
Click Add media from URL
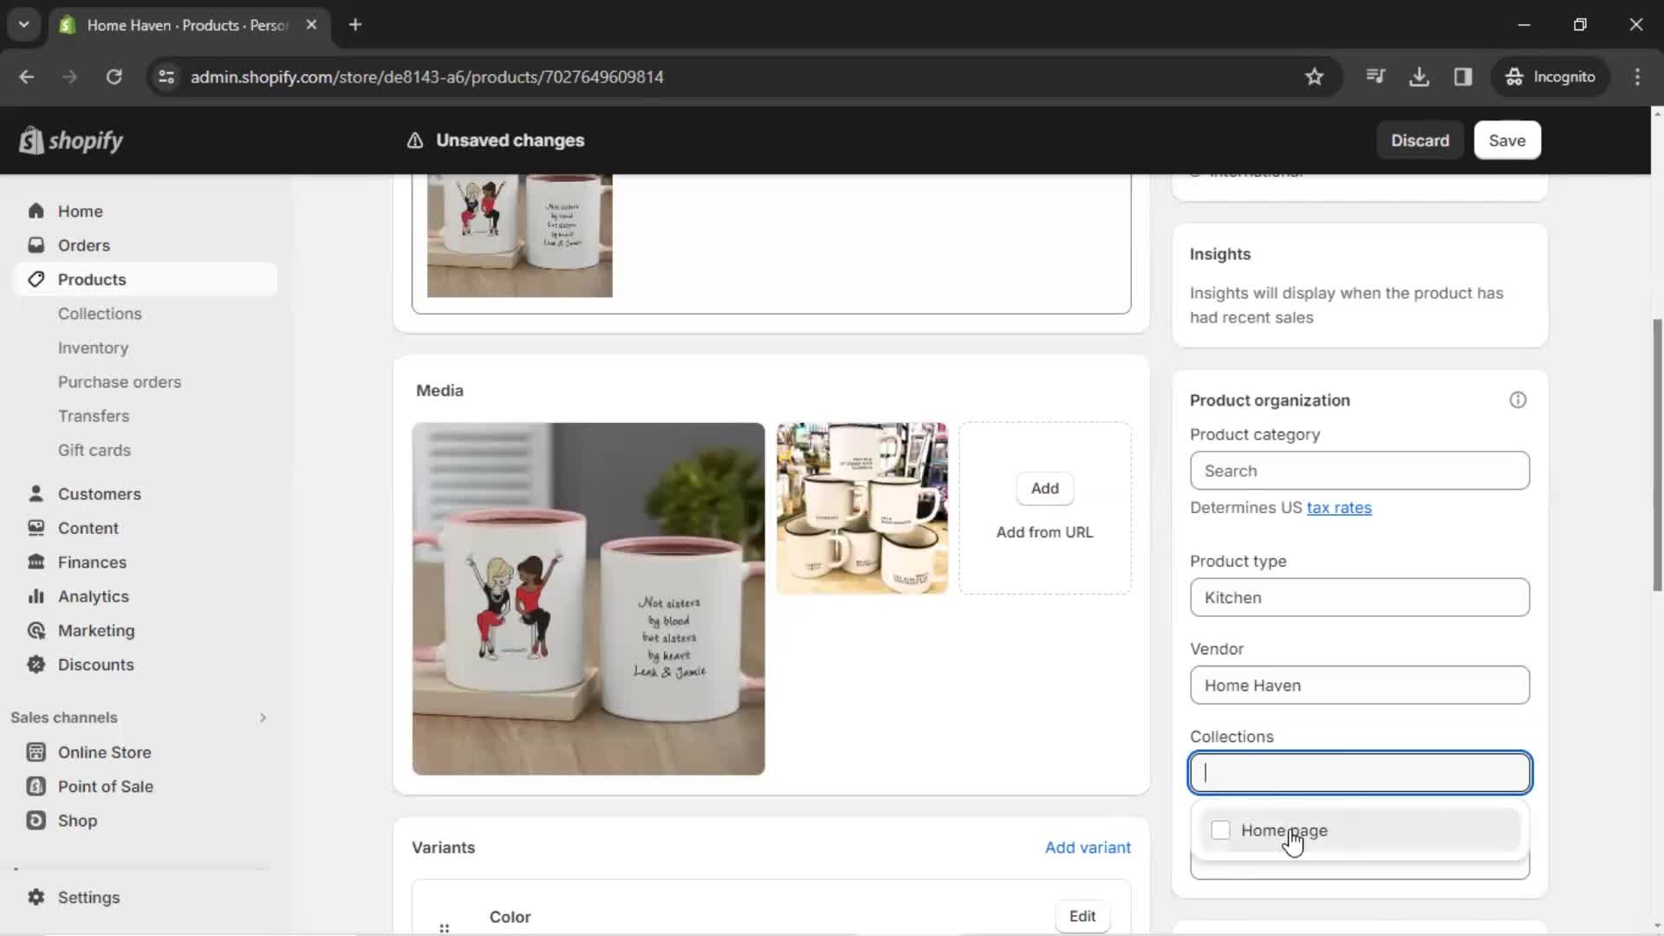click(1043, 531)
